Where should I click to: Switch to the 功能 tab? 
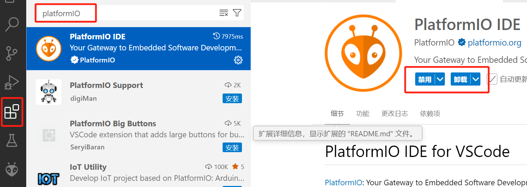363,114
